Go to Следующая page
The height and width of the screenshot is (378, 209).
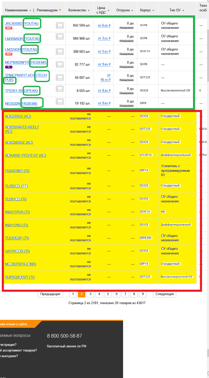click(x=165, y=294)
